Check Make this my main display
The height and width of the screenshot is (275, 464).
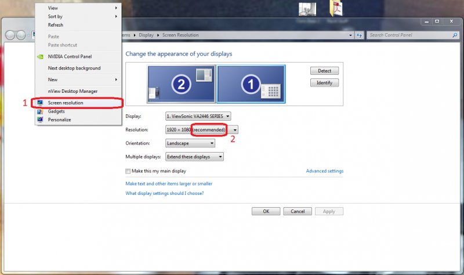[x=128, y=171]
